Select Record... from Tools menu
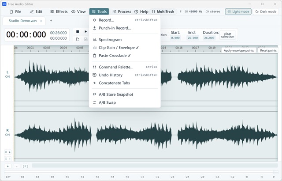Viewport: 282px width, 181px height. (x=125, y=20)
